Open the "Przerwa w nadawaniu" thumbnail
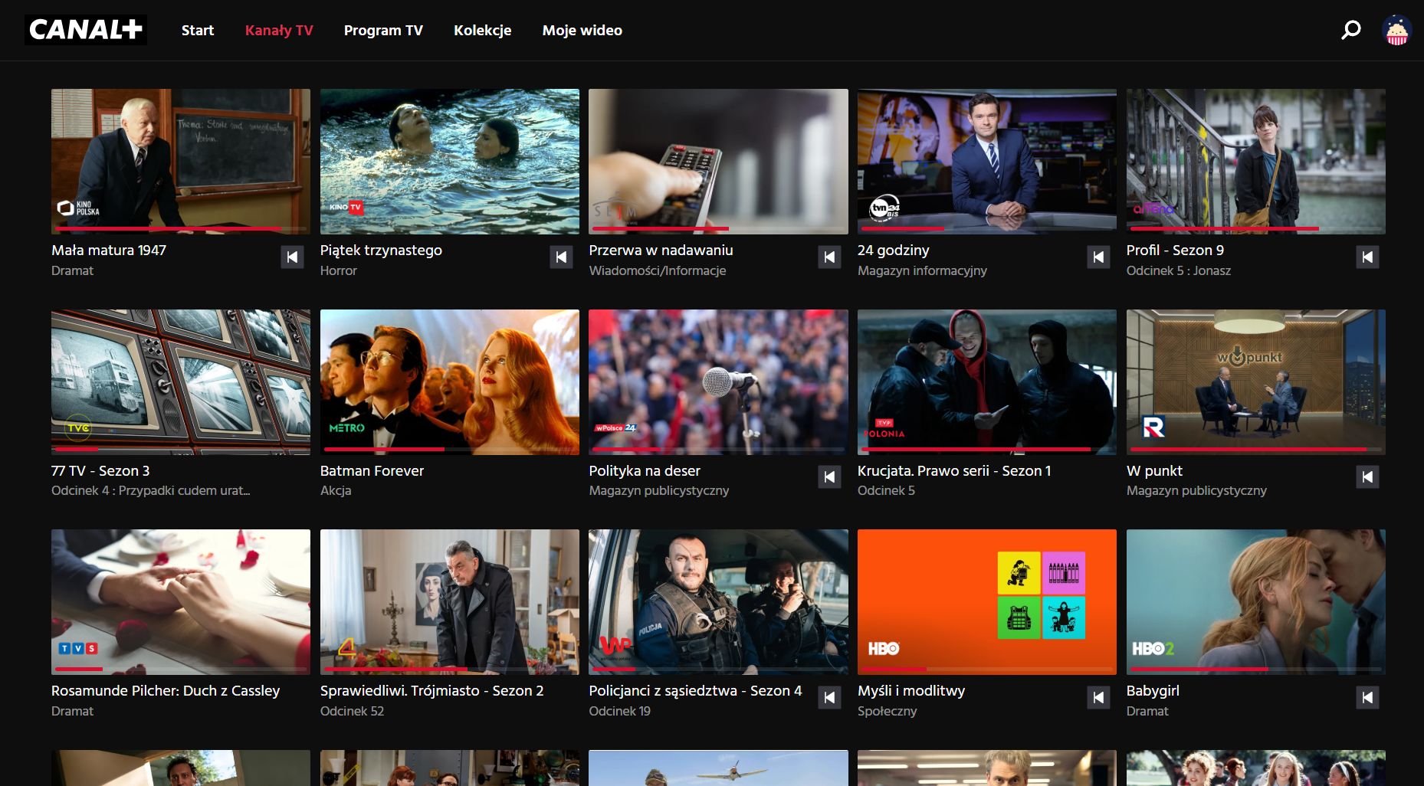The width and height of the screenshot is (1424, 786). [717, 160]
